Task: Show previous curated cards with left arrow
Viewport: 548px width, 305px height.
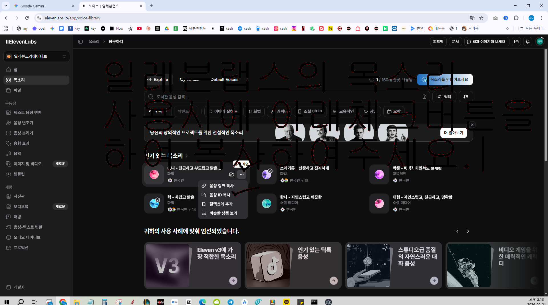Action: [457, 231]
